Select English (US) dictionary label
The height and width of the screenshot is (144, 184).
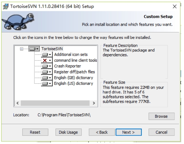click(x=73, y=83)
